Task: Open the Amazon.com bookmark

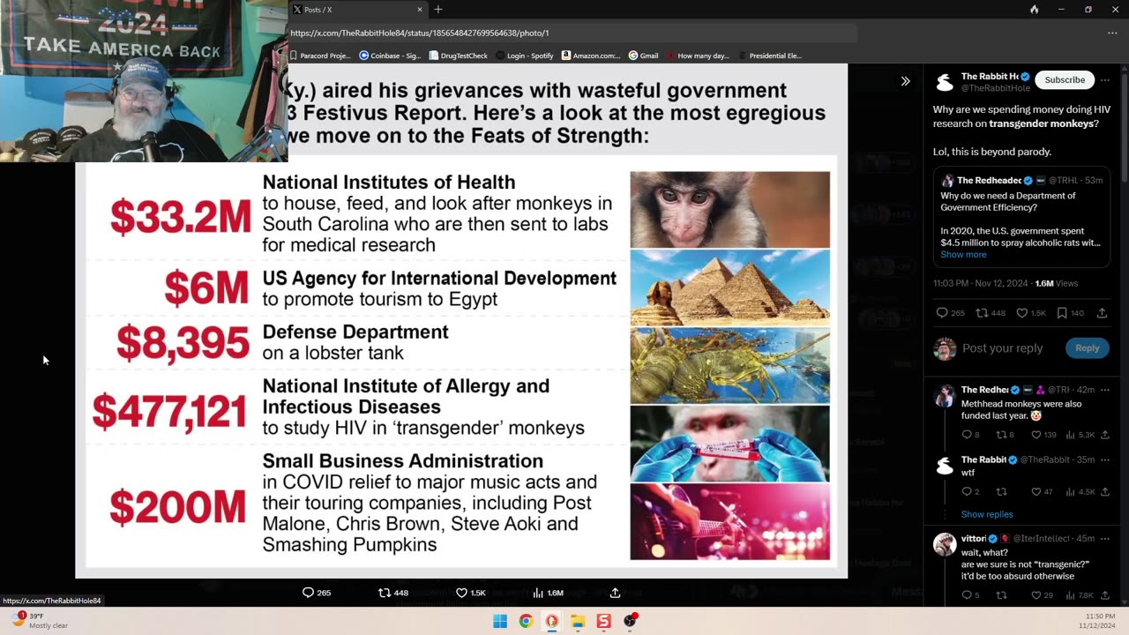Action: [591, 56]
